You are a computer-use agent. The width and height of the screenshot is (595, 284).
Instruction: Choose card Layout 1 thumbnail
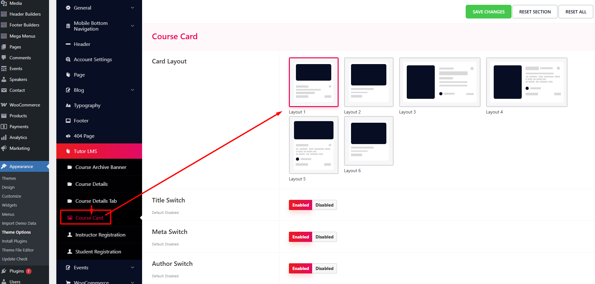(x=313, y=82)
